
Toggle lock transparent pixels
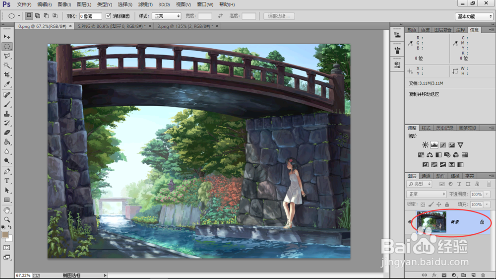tap(423, 205)
